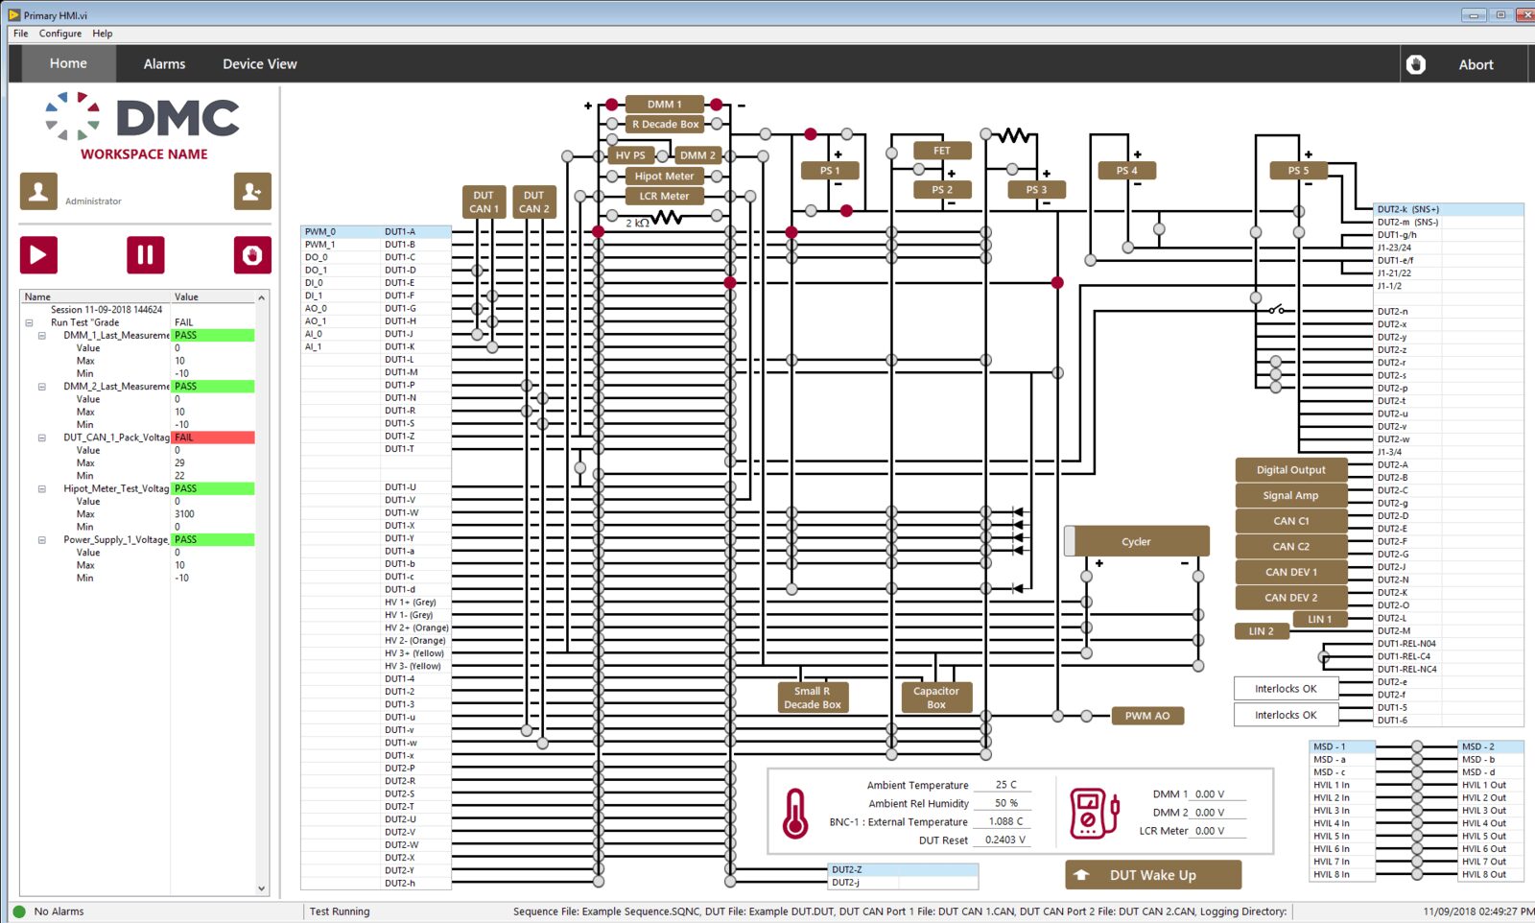Viewport: 1535px width, 923px height.
Task: Click the results table scroll down arrow
Action: (x=261, y=888)
